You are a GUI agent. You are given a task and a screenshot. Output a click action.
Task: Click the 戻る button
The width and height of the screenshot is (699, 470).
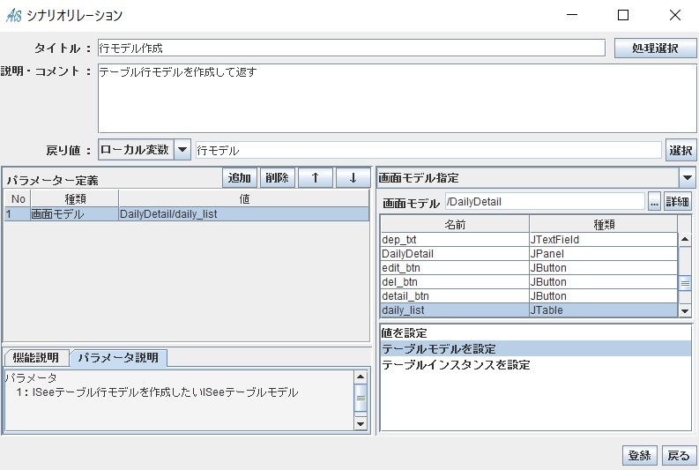pyautogui.click(x=678, y=455)
